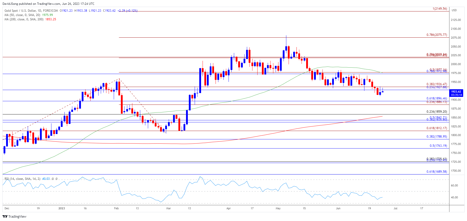The image size is (467, 221).
Task: Click the close value C1923.62 in header
Action: 109,11
